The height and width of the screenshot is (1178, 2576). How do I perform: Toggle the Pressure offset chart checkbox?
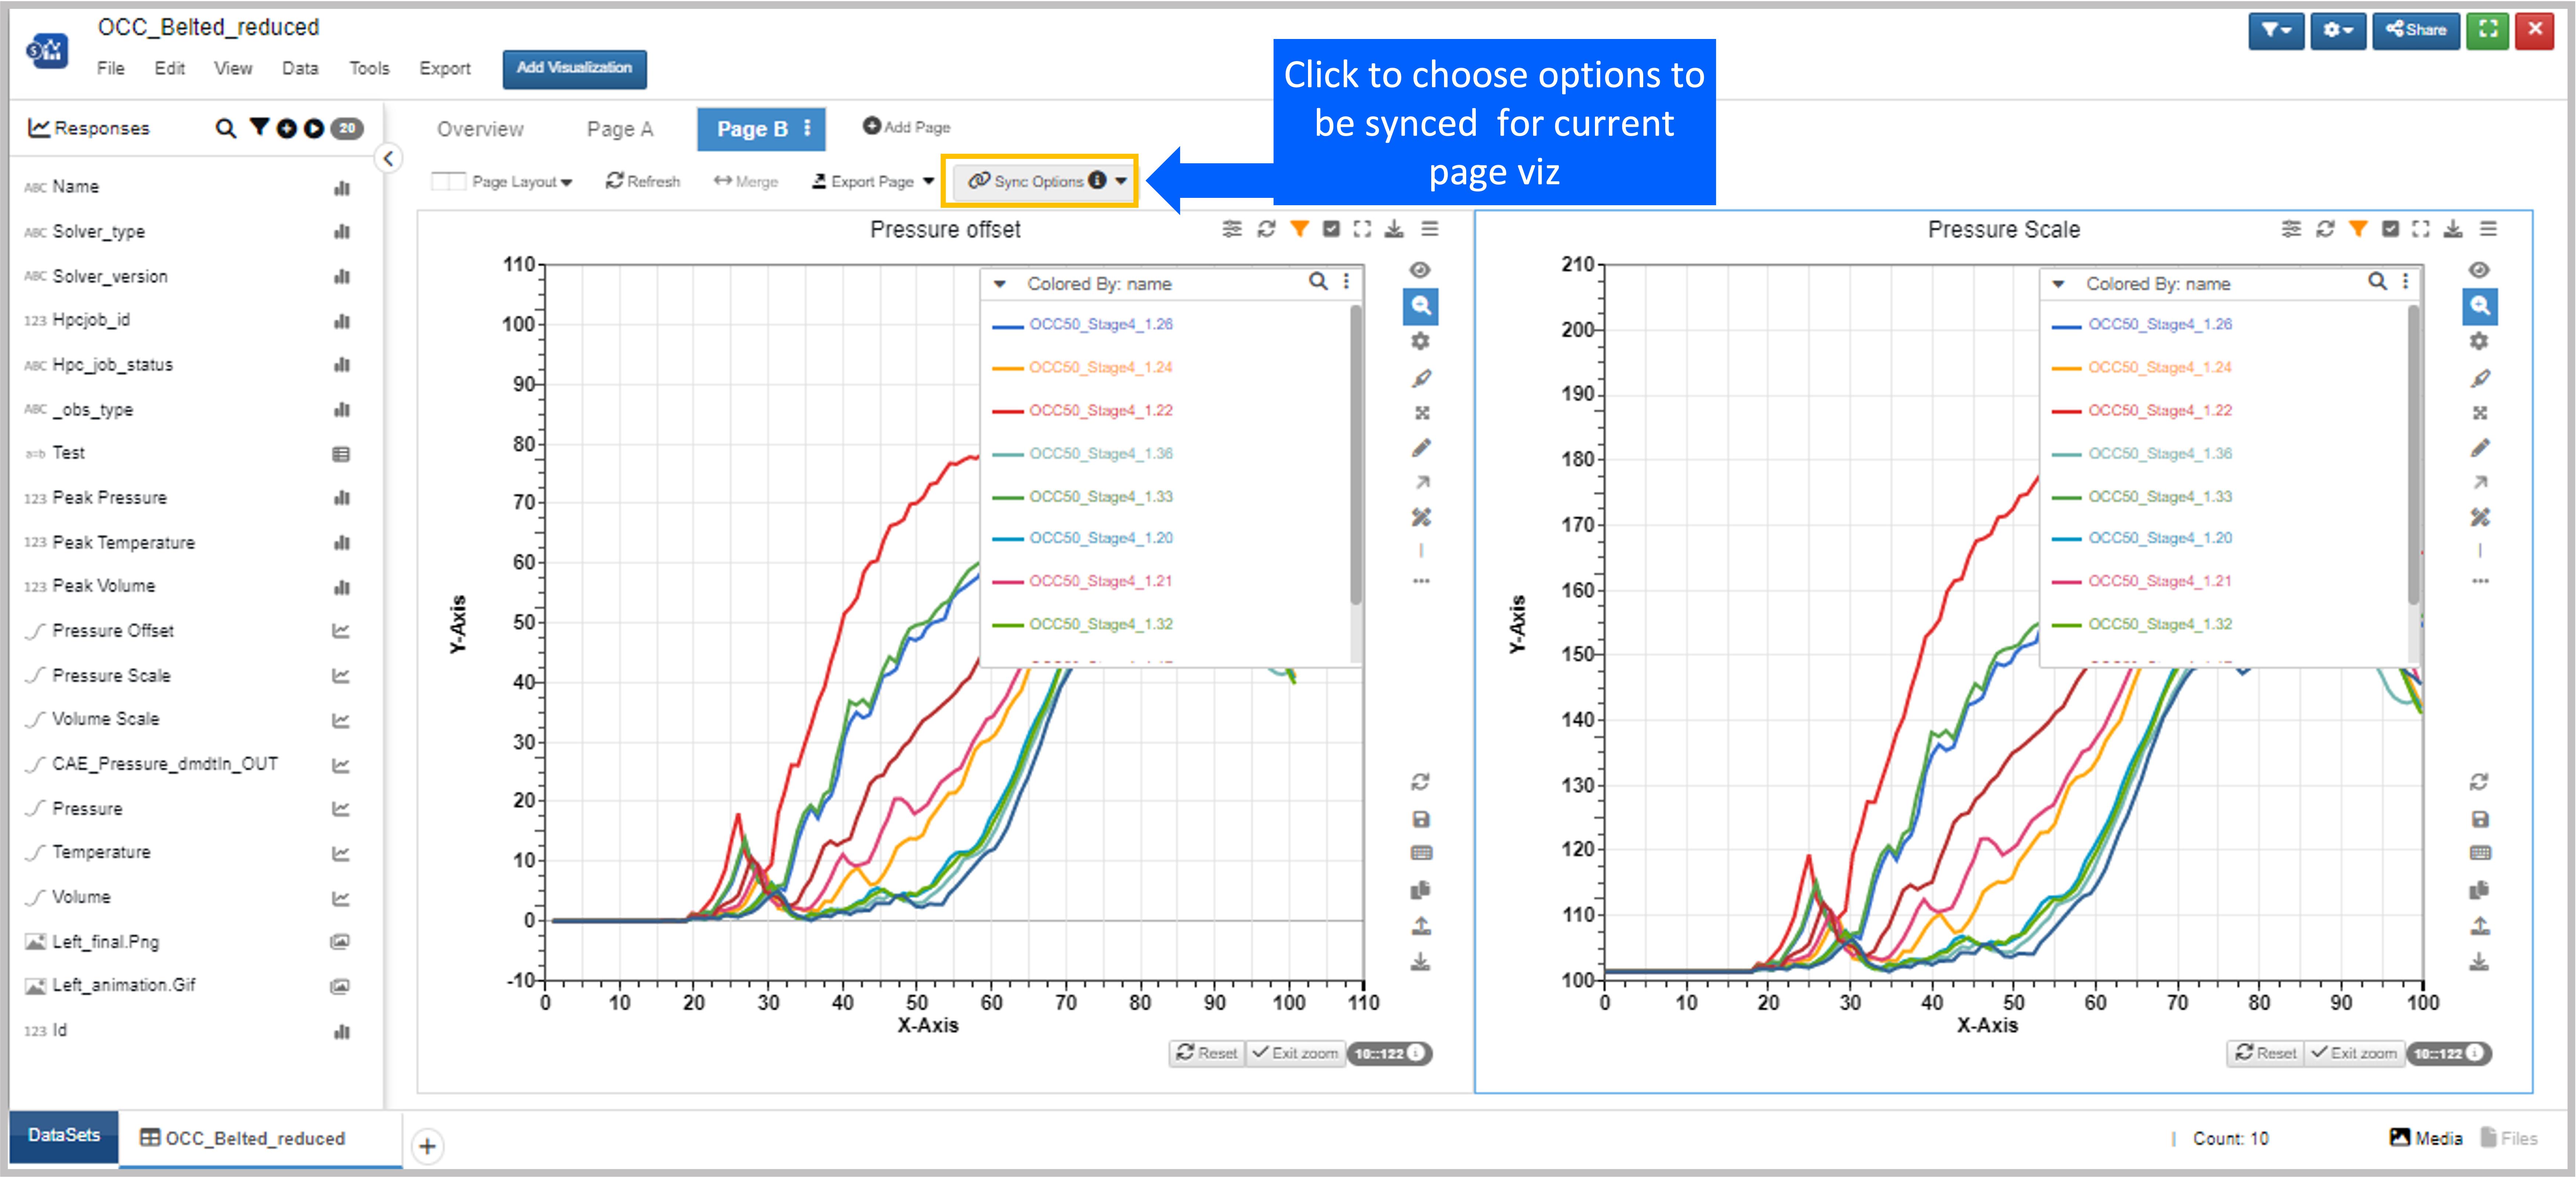pos(1331,229)
